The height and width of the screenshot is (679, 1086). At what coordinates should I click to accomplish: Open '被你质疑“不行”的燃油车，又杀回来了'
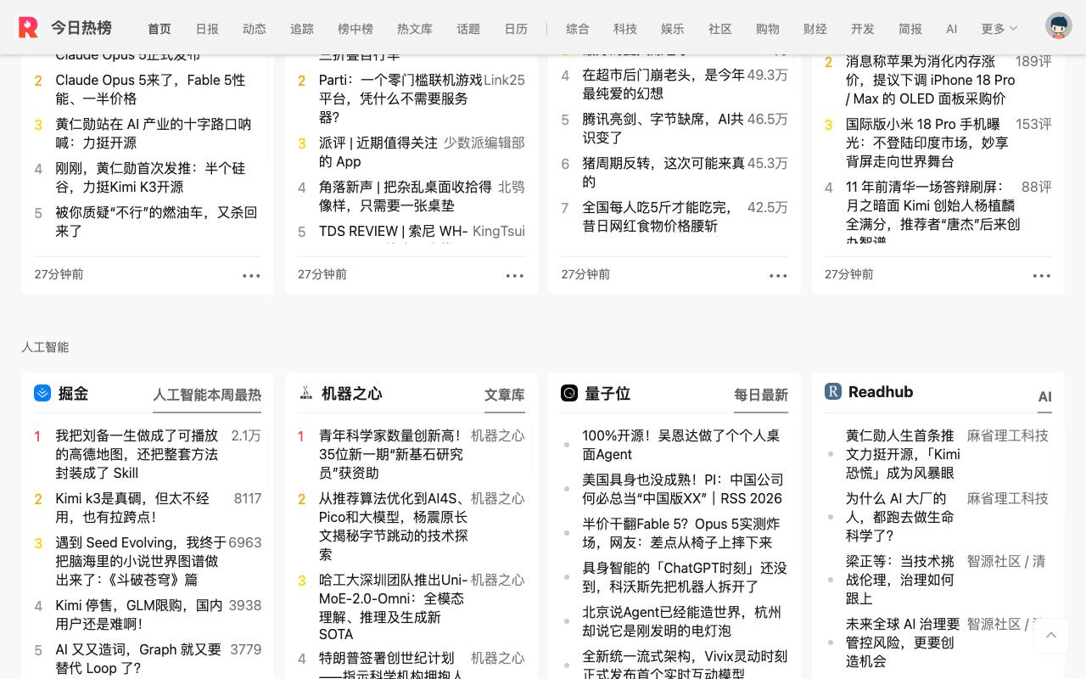pyautogui.click(x=156, y=222)
